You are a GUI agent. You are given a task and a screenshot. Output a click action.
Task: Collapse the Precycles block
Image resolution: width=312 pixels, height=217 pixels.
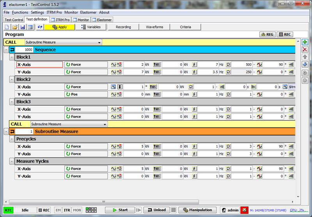coord(12,139)
